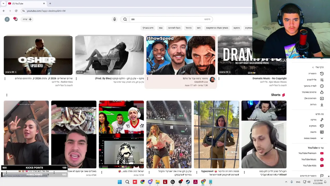The width and height of the screenshot is (330, 186).
Task: Open Dramatic Music - No Copyright title
Action: (x=269, y=79)
